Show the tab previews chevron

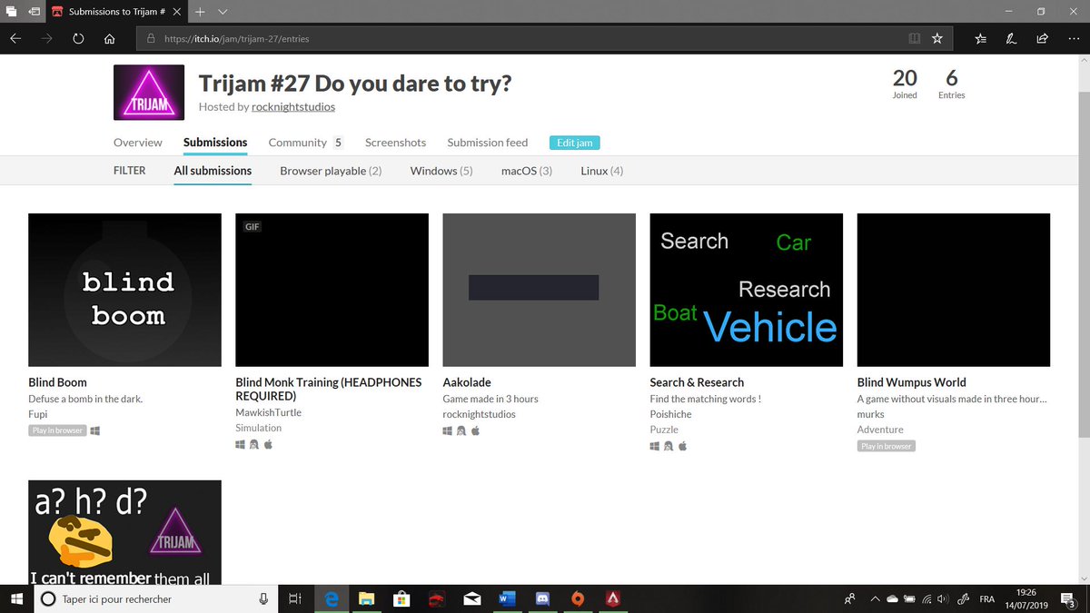223,11
